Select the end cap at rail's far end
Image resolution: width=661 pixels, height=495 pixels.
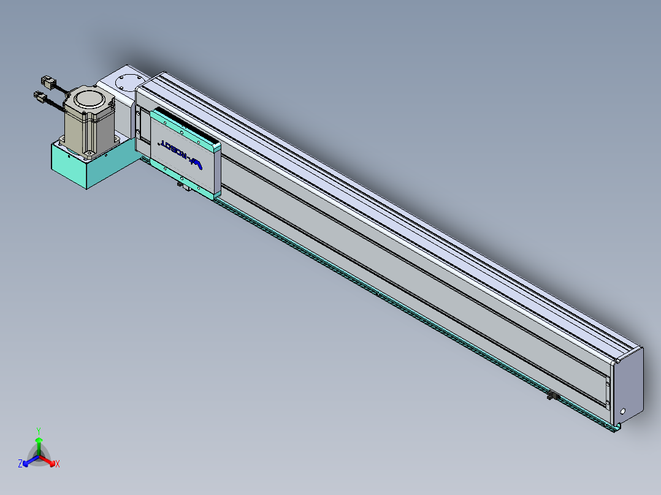[x=629, y=385]
